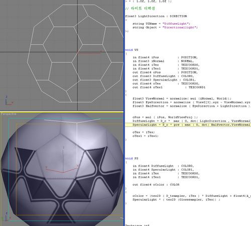Click the "Directionallight" string value
251x226 pixels.
click(x=180, y=27)
